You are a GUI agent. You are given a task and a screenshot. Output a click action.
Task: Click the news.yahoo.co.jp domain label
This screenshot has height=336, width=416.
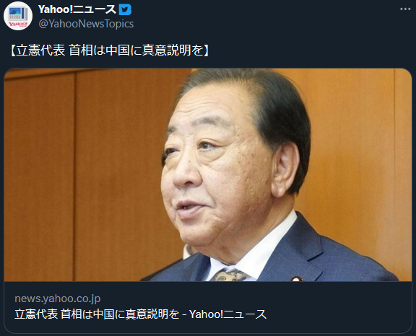coord(58,299)
